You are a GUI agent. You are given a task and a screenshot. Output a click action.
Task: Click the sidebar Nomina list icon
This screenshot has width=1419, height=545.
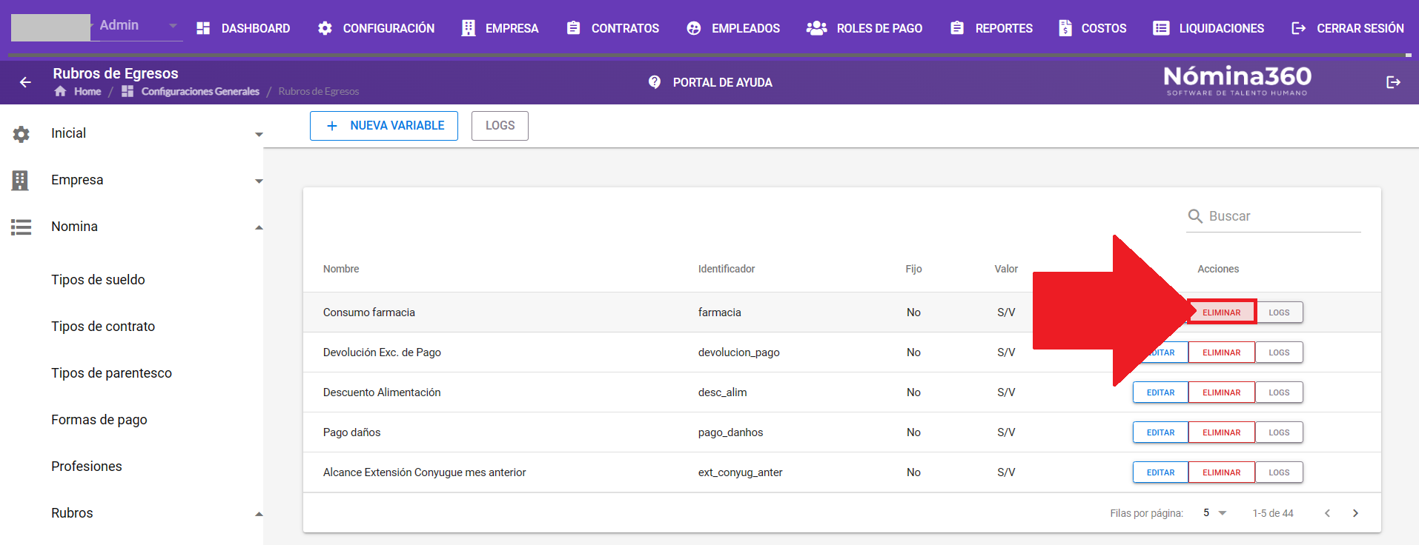[21, 227]
